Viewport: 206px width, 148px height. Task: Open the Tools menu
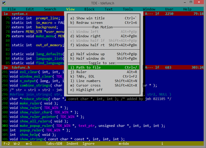pos(128,9)
